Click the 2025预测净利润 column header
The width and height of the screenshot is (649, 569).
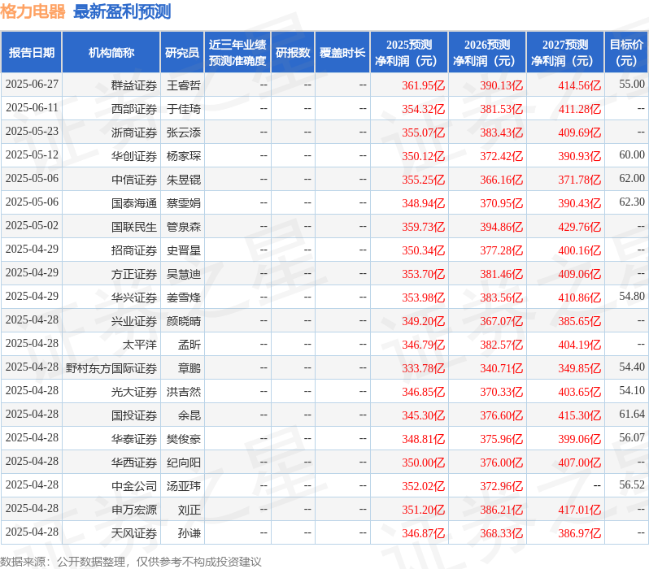pyautogui.click(x=409, y=53)
